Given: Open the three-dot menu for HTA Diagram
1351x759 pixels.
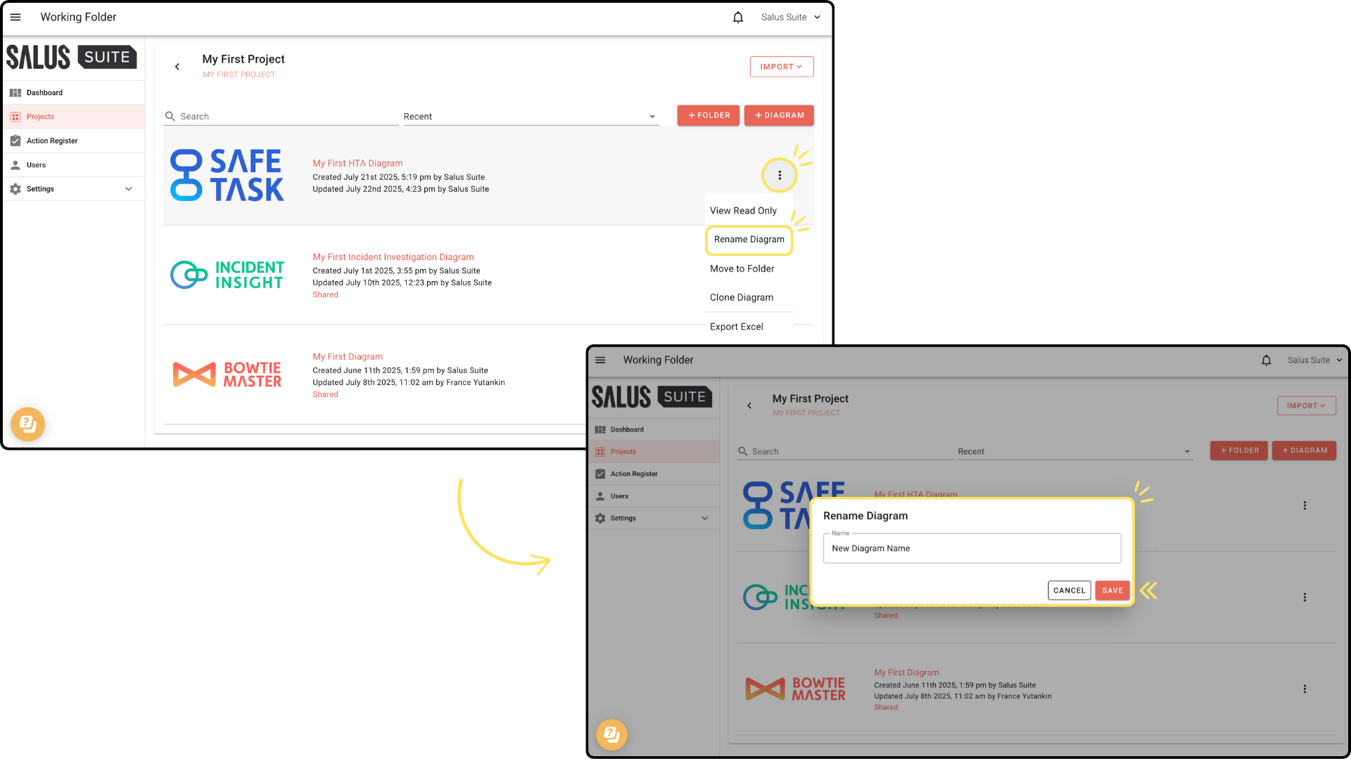Looking at the screenshot, I should [779, 175].
